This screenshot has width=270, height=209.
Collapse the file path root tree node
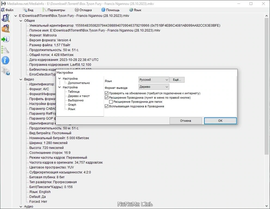tap(16, 16)
